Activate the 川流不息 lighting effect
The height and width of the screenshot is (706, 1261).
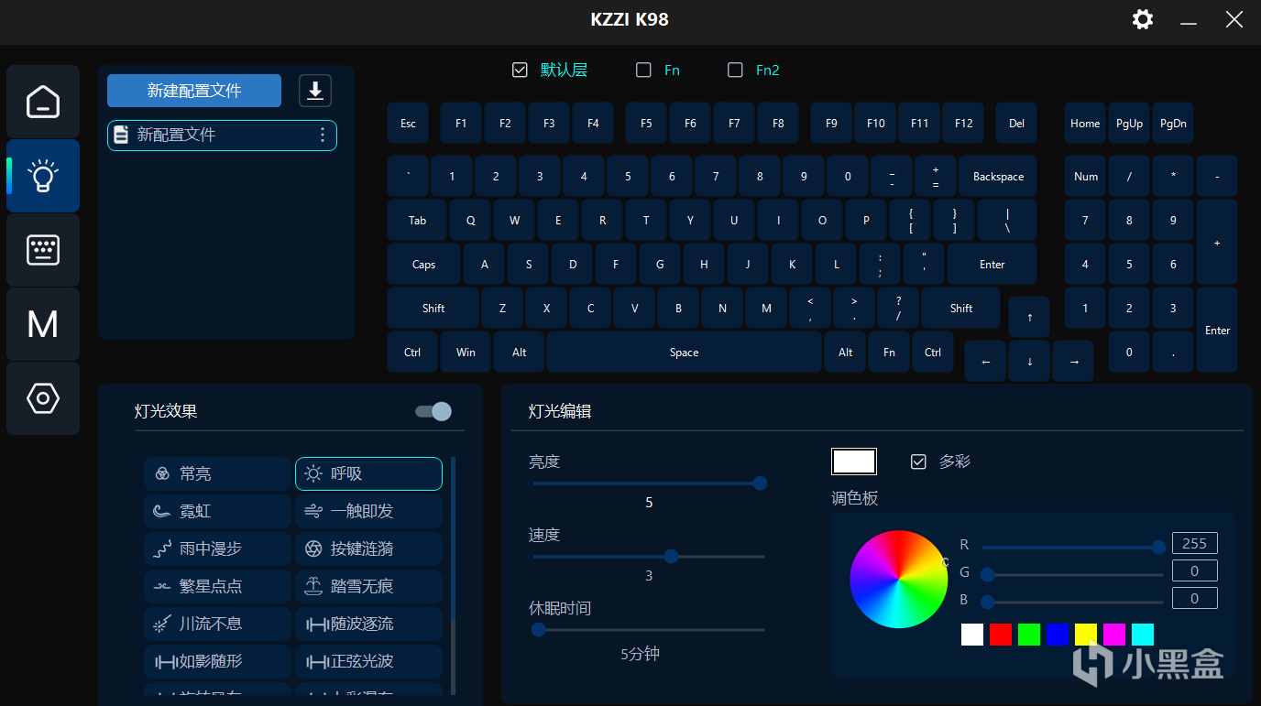pyautogui.click(x=217, y=624)
